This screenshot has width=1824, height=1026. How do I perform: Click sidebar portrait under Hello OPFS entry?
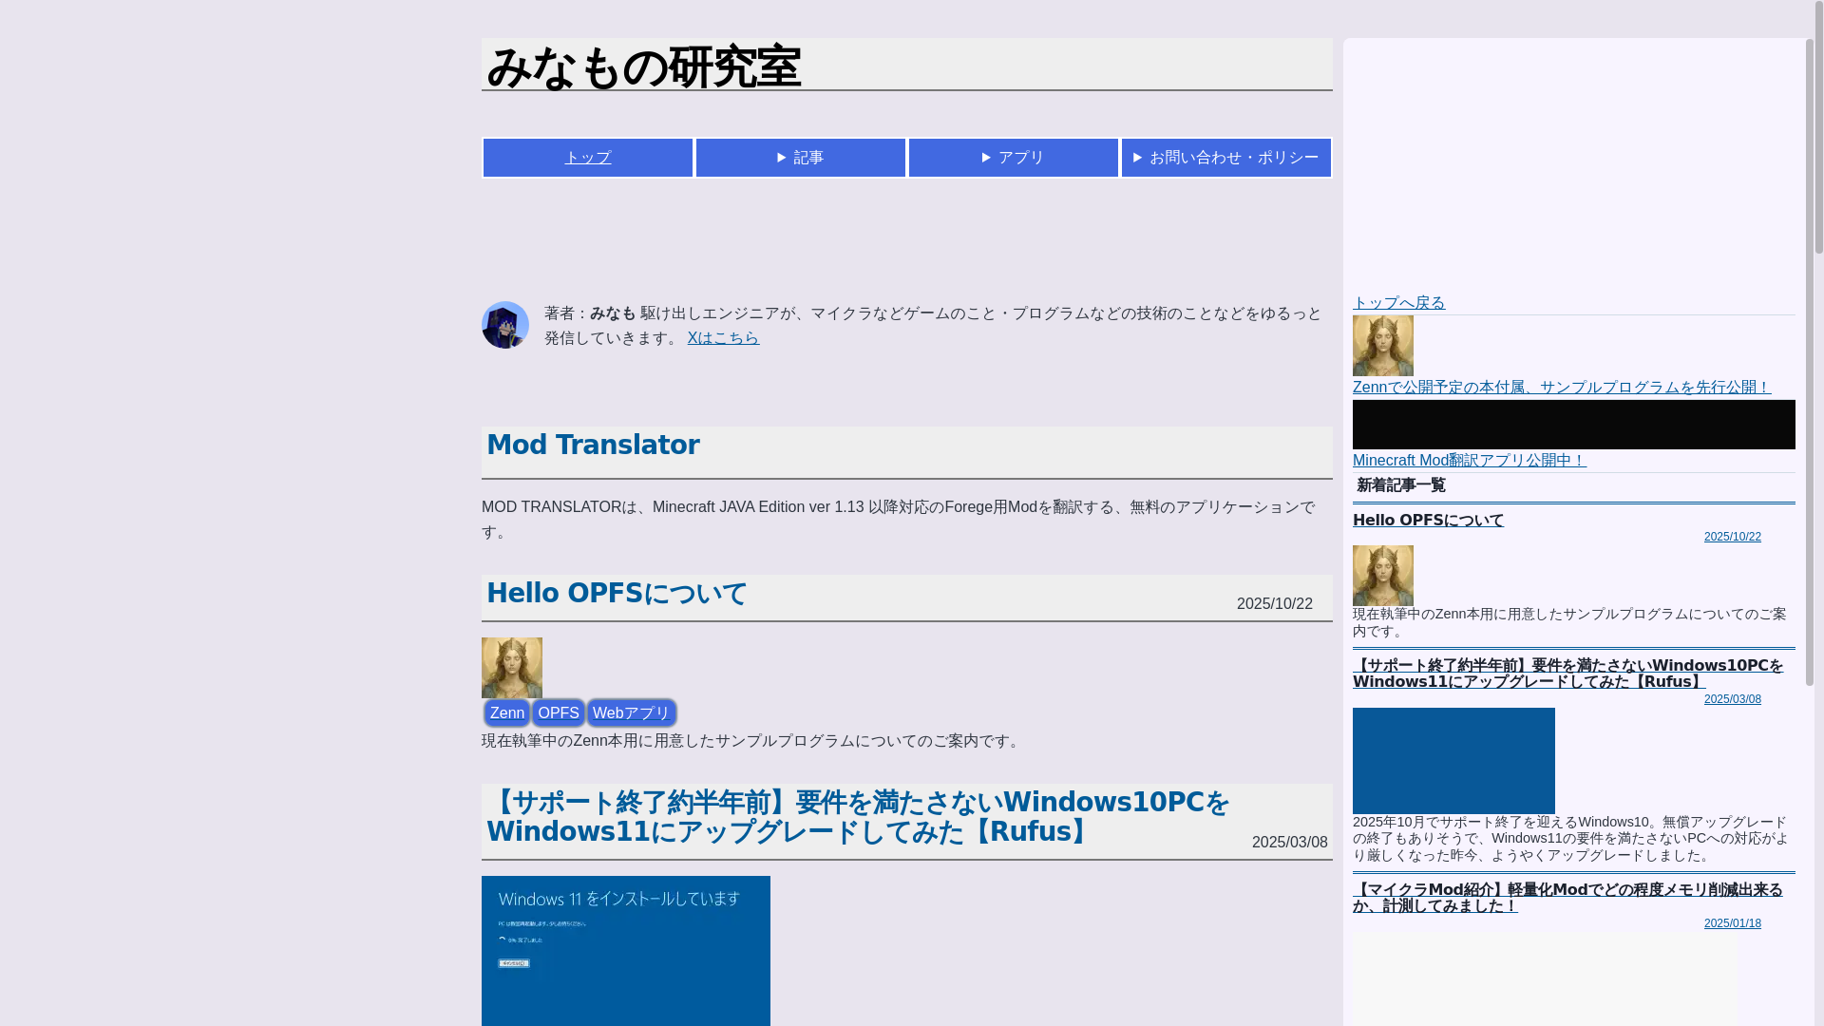pos(1382,575)
